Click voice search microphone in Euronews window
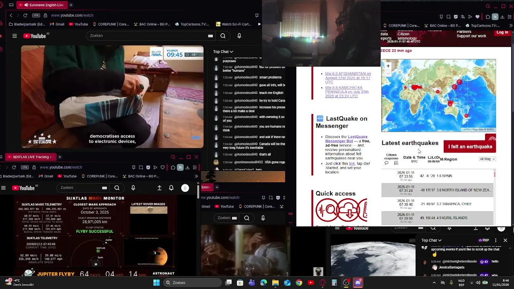The height and width of the screenshot is (289, 514). 239,36
